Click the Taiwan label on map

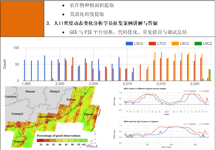pyautogui.click(x=88, y=114)
